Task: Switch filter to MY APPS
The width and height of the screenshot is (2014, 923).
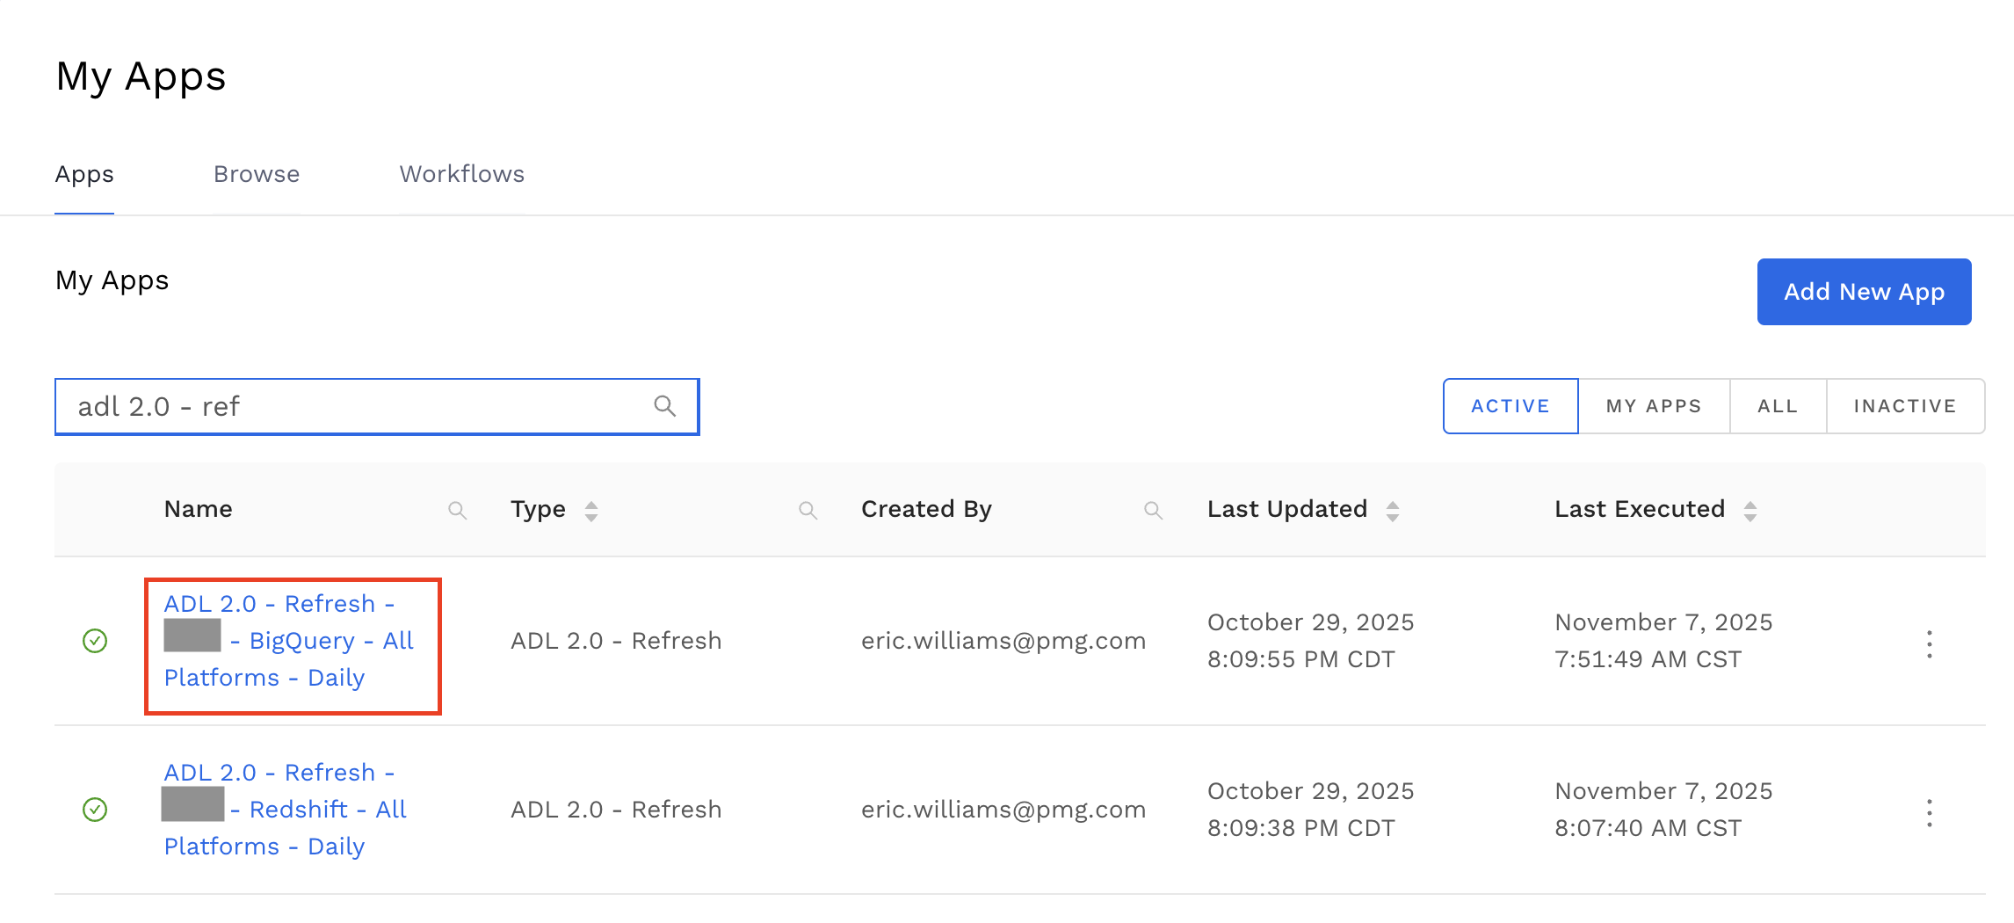Action: tap(1653, 406)
